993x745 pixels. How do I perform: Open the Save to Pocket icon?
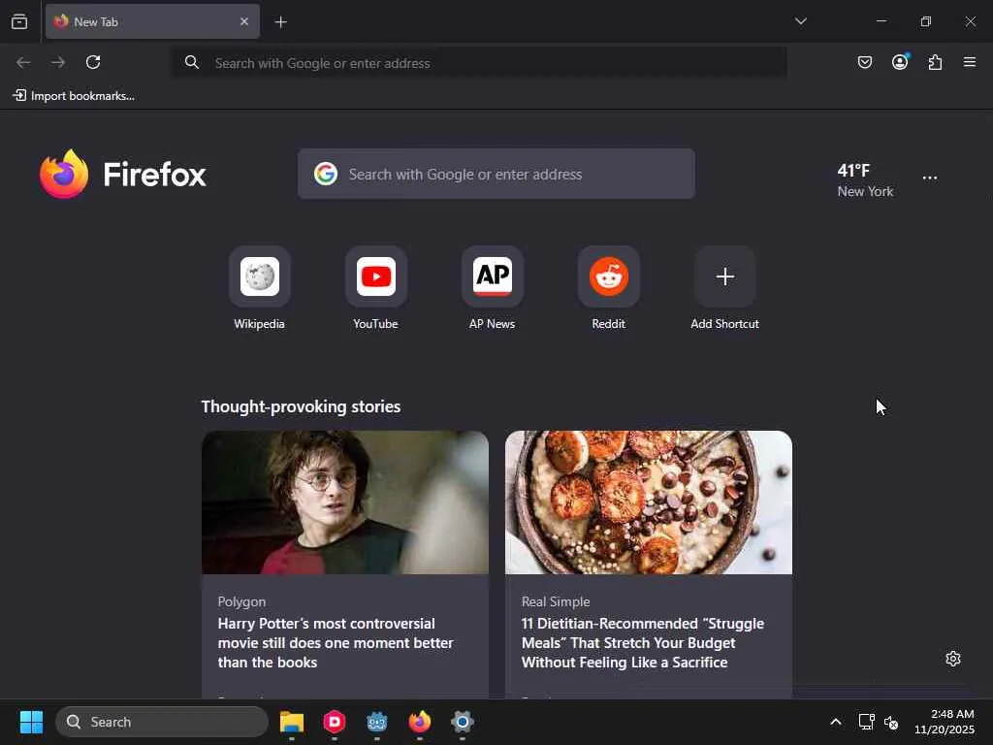864,62
